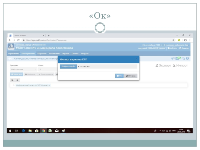Click the Chrome icon on the taskbar
The image size is (200, 150).
[43, 131]
